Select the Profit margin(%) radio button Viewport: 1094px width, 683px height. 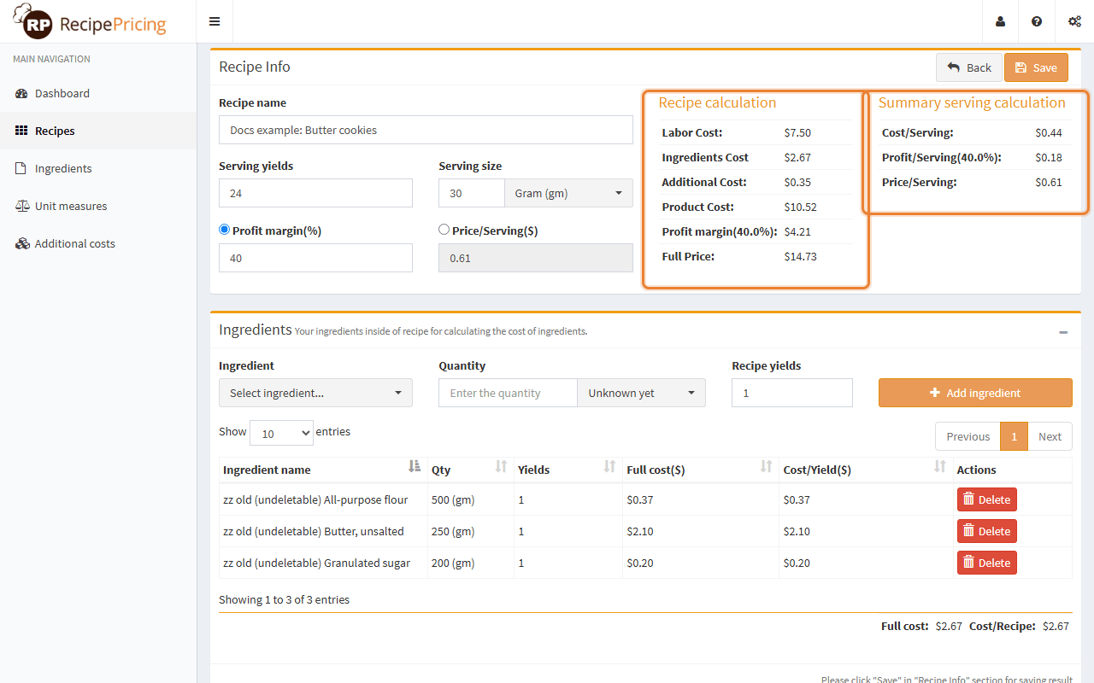(x=225, y=230)
